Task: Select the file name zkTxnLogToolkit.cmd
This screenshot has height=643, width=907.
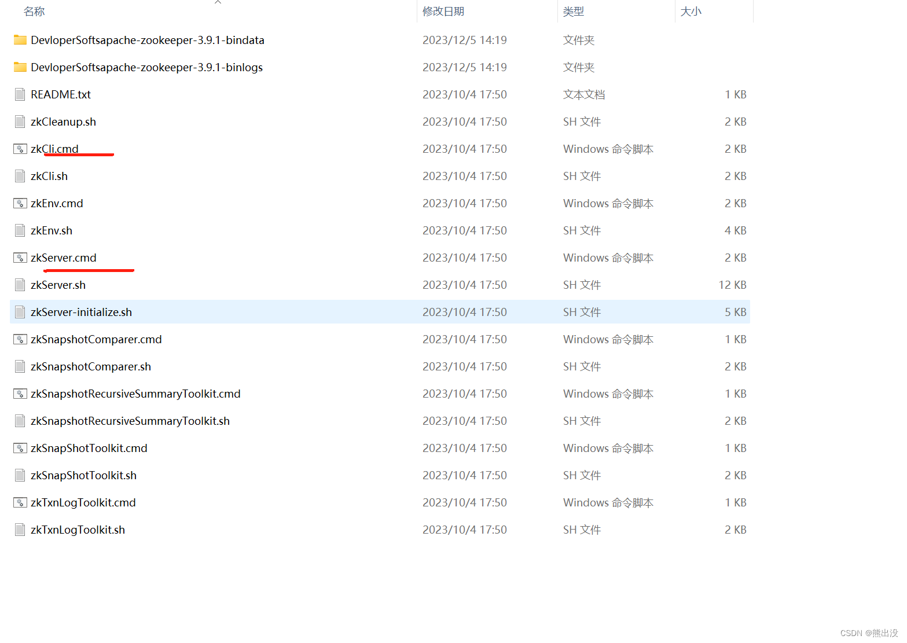Action: [83, 502]
